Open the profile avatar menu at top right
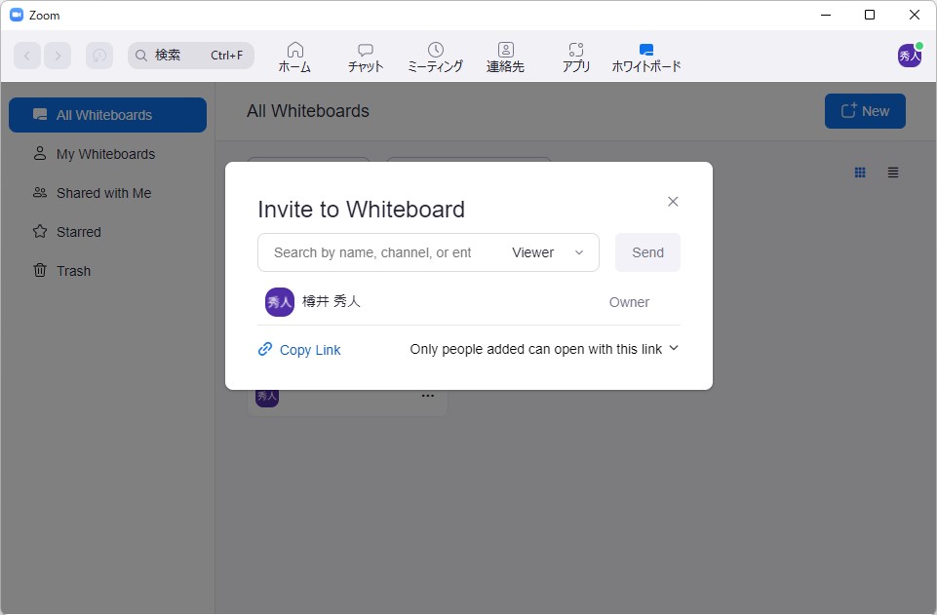This screenshot has width=937, height=615. (x=910, y=56)
